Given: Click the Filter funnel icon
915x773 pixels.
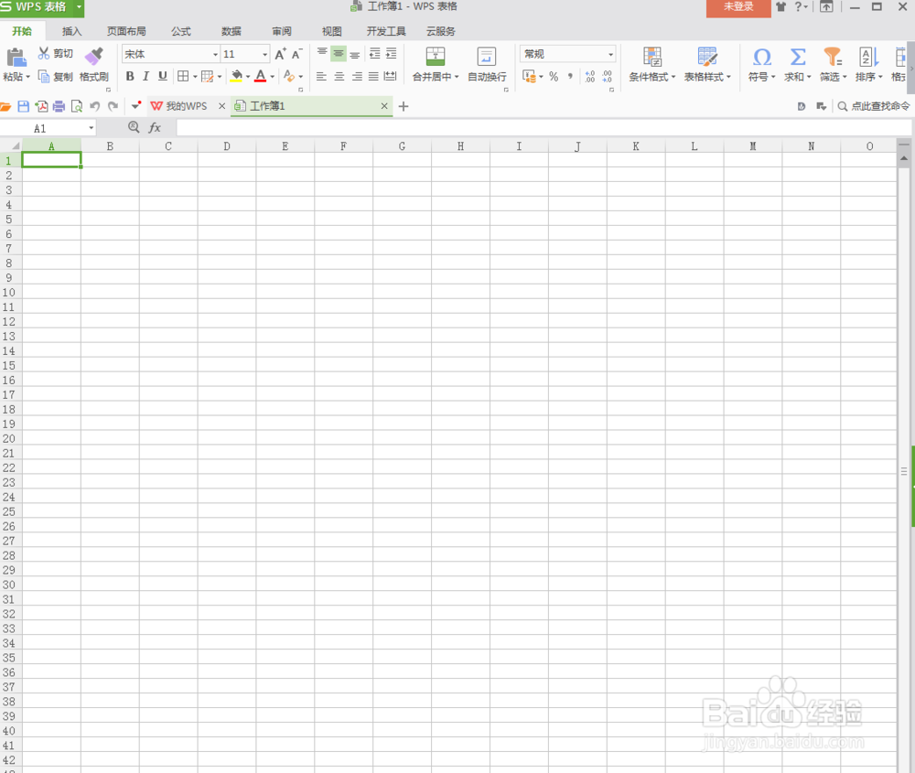Looking at the screenshot, I should coord(833,57).
